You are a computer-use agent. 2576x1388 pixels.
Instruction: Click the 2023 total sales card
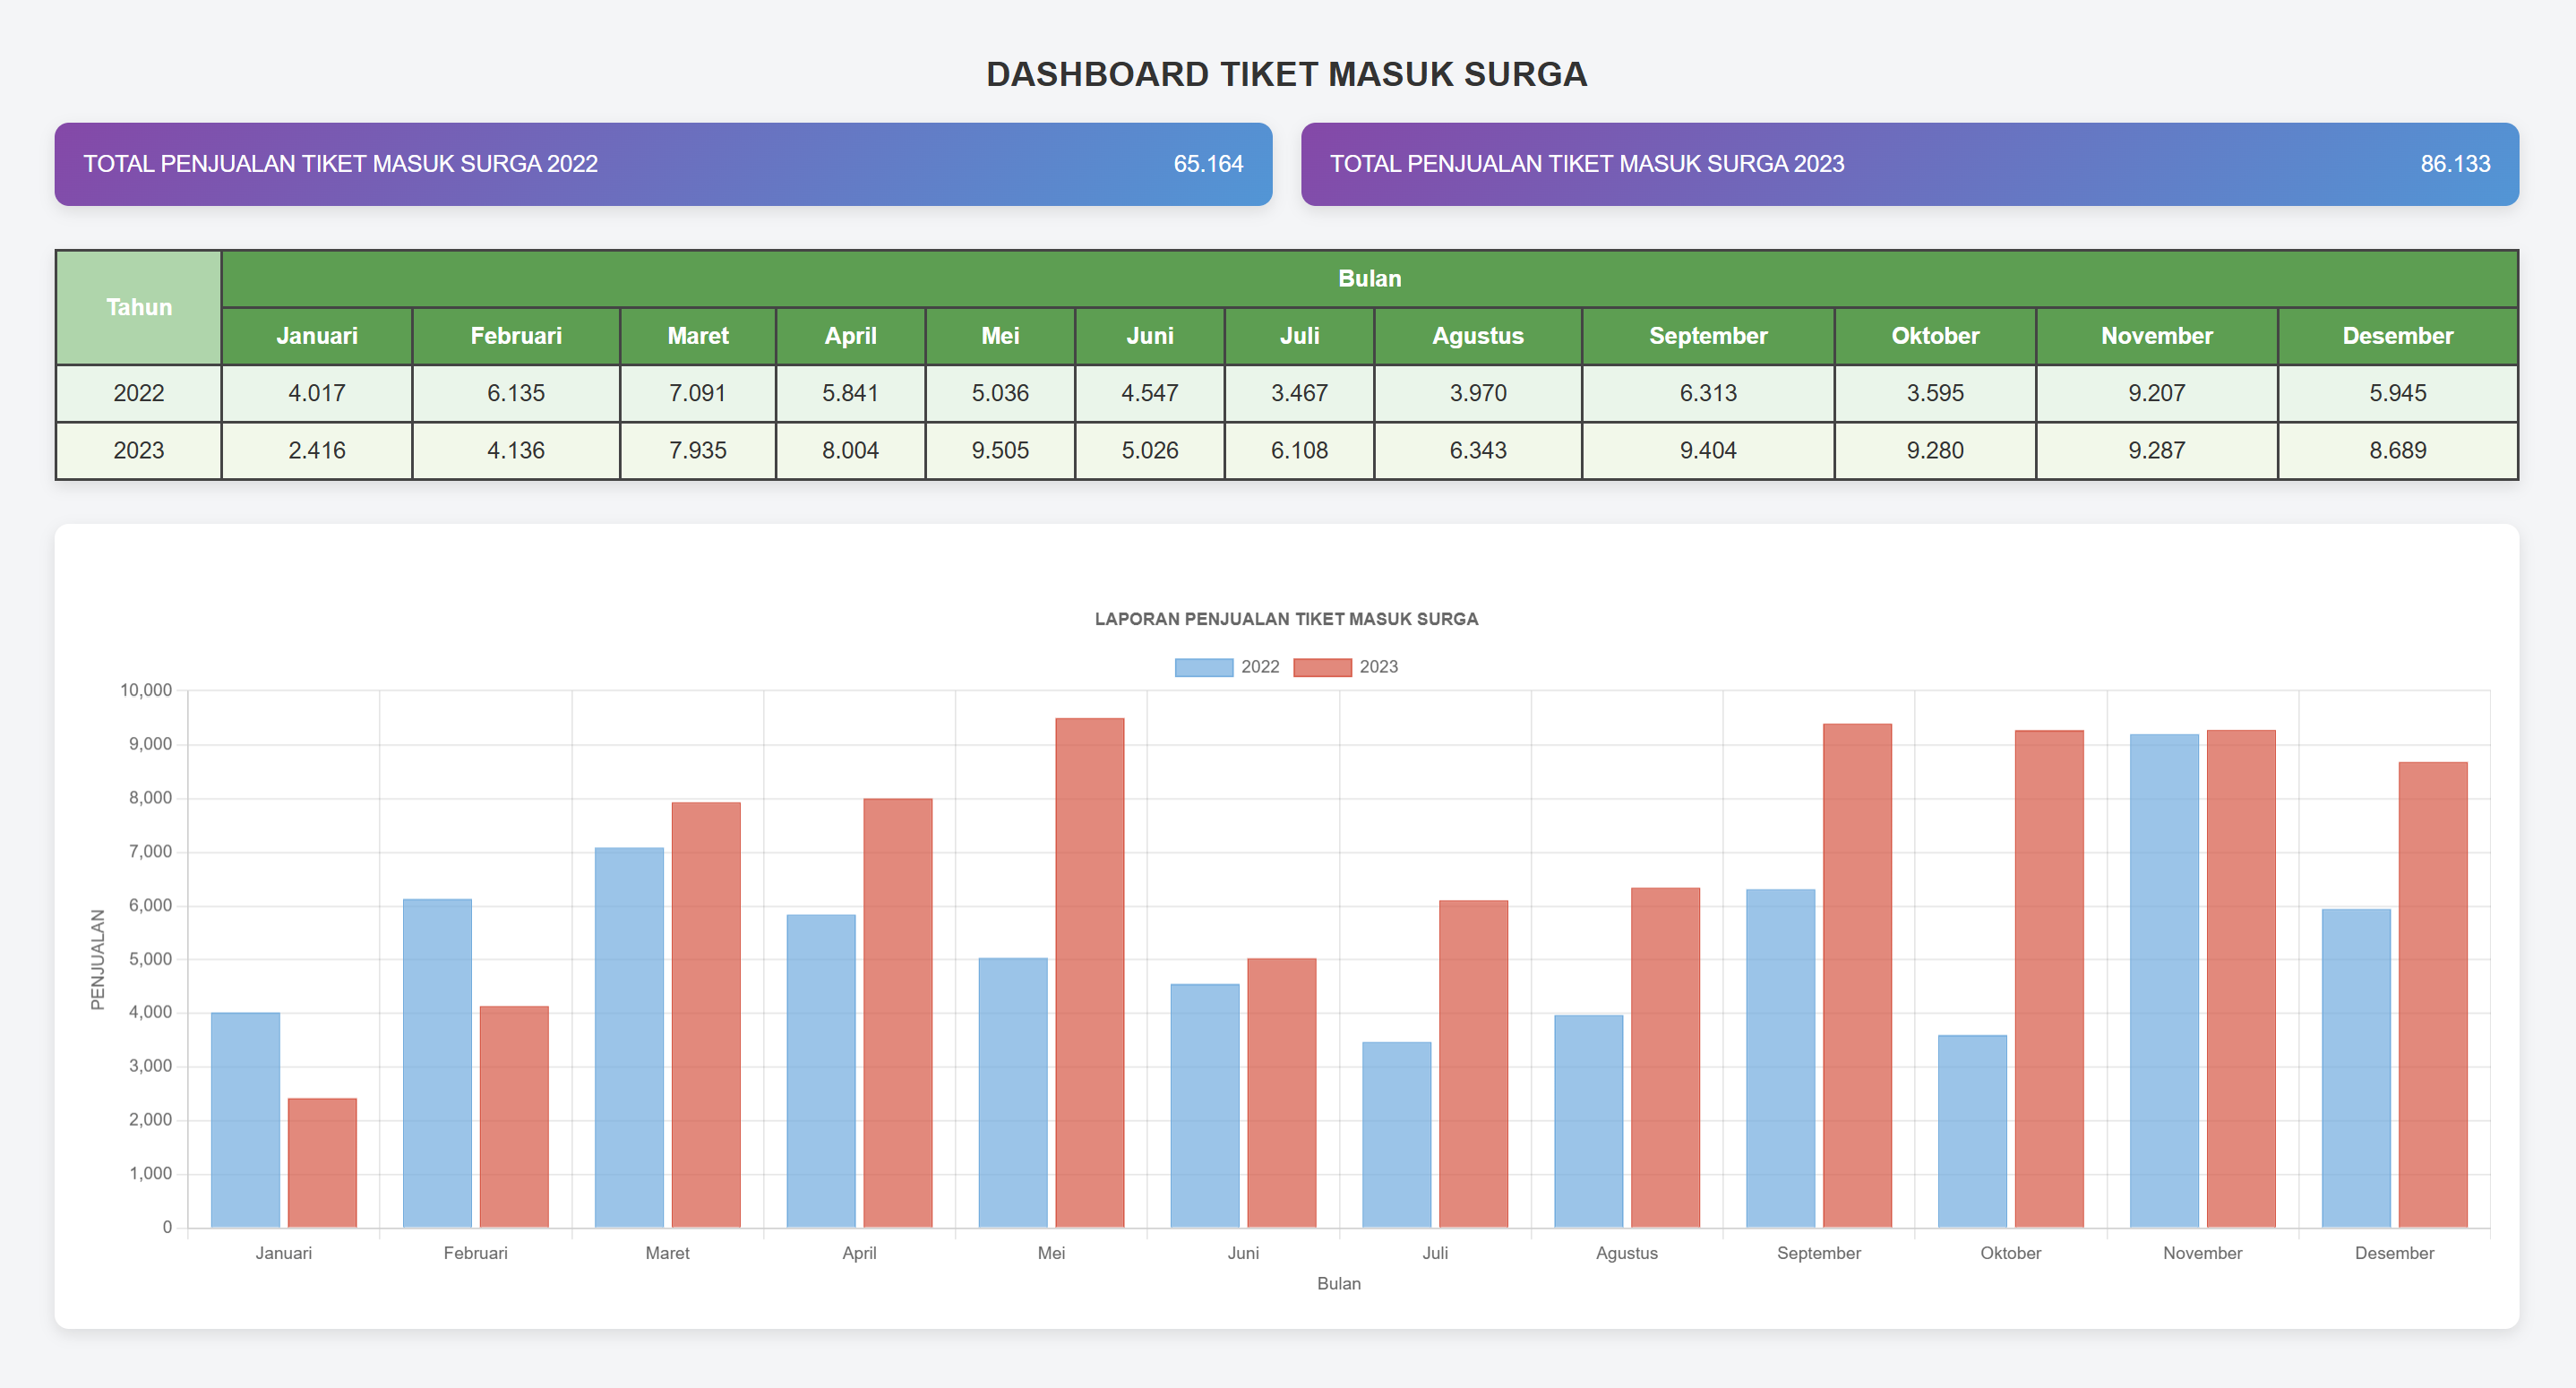pos(1909,164)
